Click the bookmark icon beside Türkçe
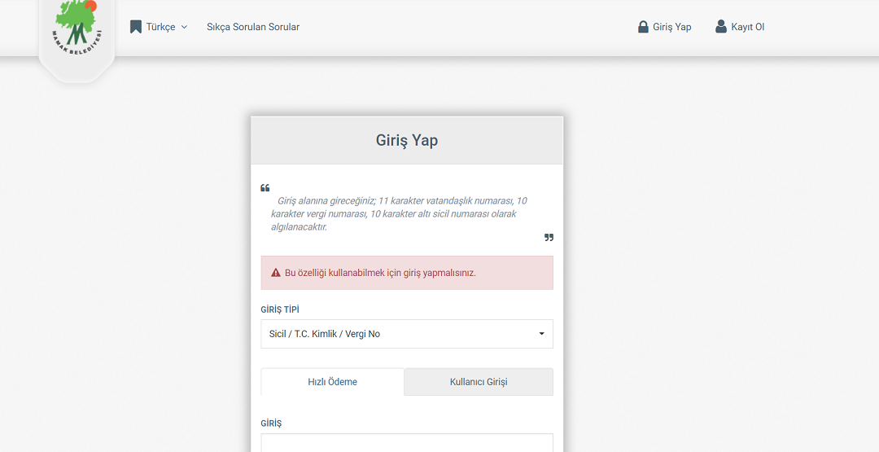The image size is (879, 452). 136,27
